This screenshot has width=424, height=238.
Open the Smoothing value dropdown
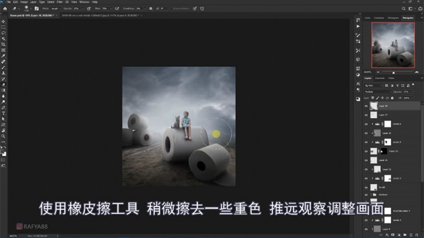point(145,8)
